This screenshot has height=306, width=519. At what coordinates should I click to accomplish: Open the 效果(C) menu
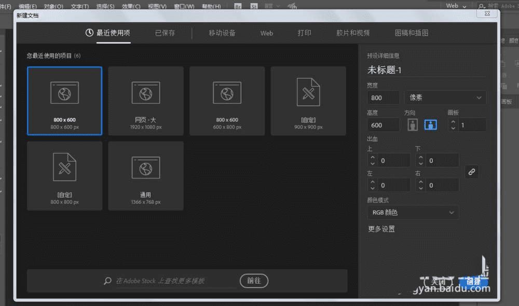click(x=131, y=6)
